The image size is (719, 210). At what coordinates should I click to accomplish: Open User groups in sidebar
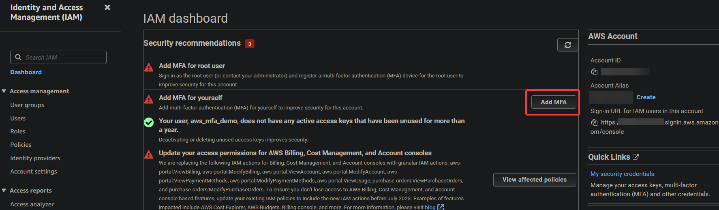pyautogui.click(x=27, y=105)
